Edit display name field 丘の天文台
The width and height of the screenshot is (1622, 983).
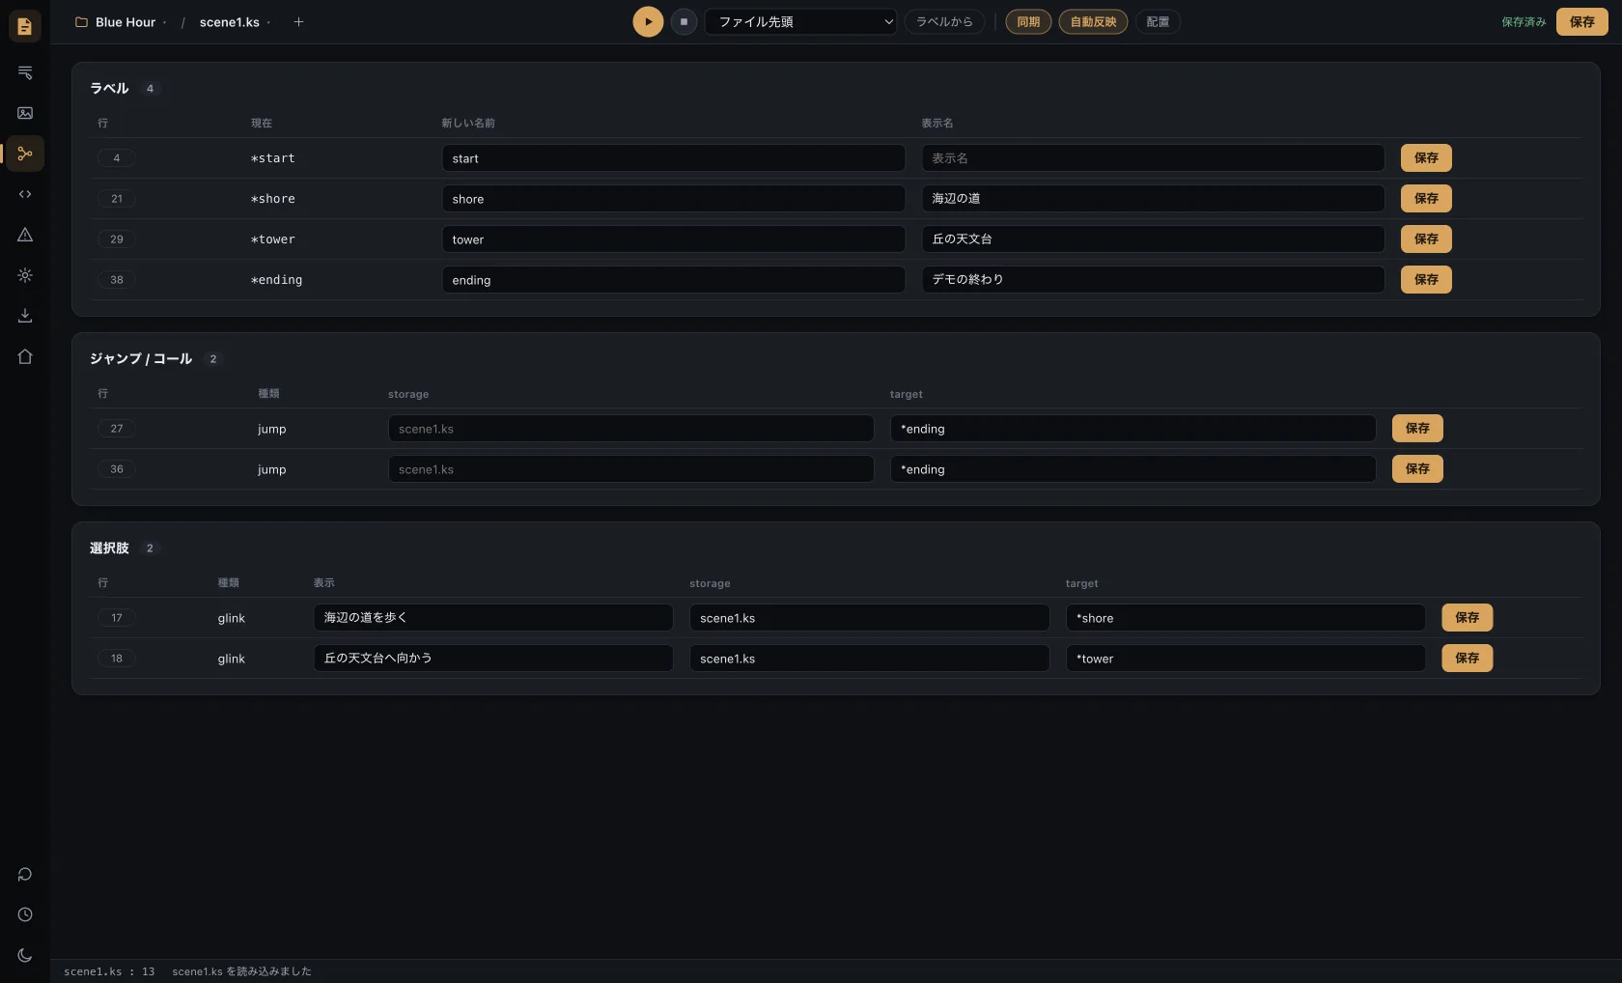(x=1153, y=239)
